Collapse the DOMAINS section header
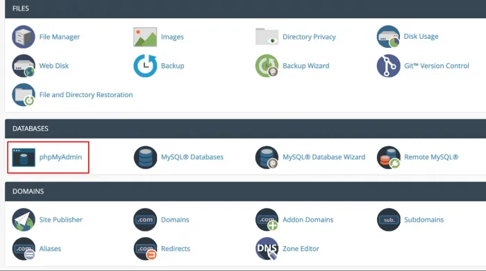The image size is (486, 271). 246,191
